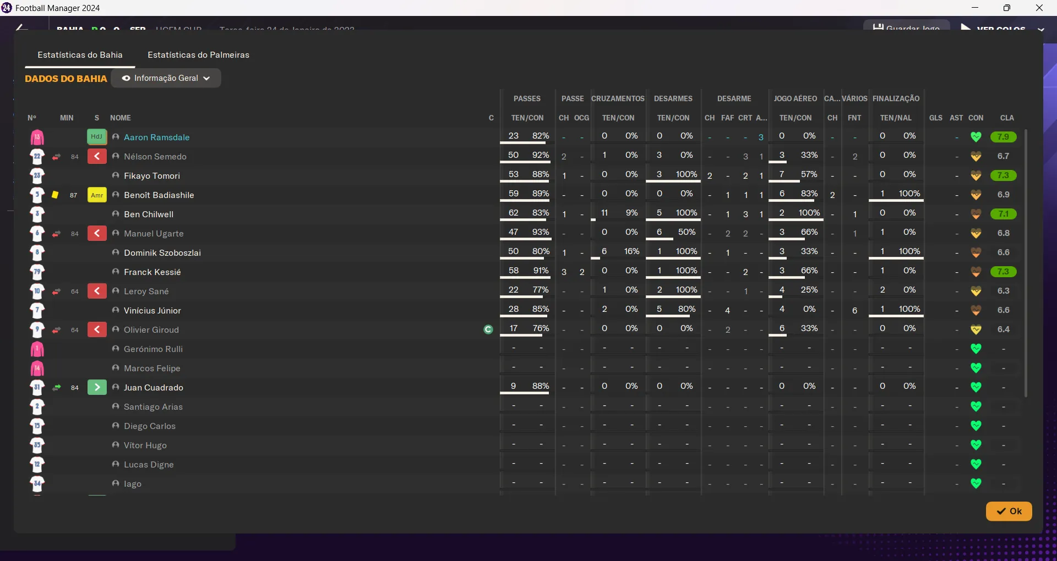Click Olivier Giroud's yellow heart condition icon
Screen dimensions: 1057x561
[x=976, y=329]
